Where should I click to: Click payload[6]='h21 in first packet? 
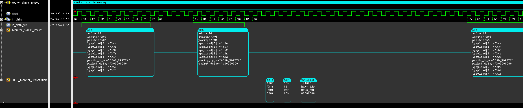102,70
